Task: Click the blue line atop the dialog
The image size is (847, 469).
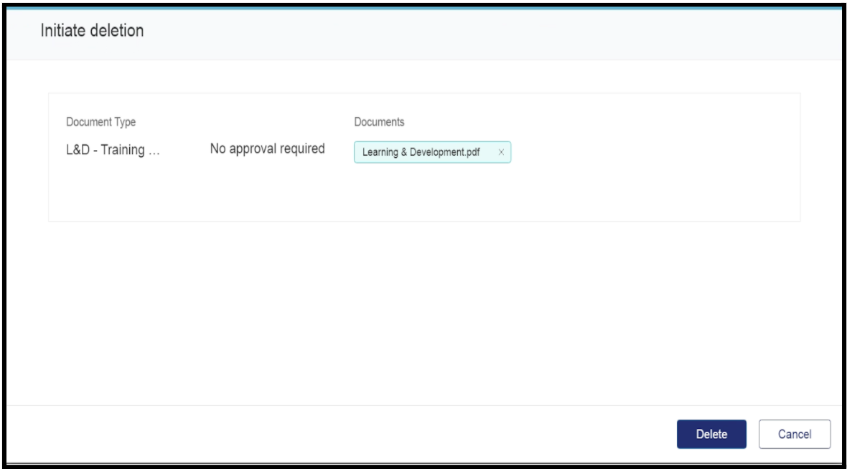Action: click(x=423, y=7)
